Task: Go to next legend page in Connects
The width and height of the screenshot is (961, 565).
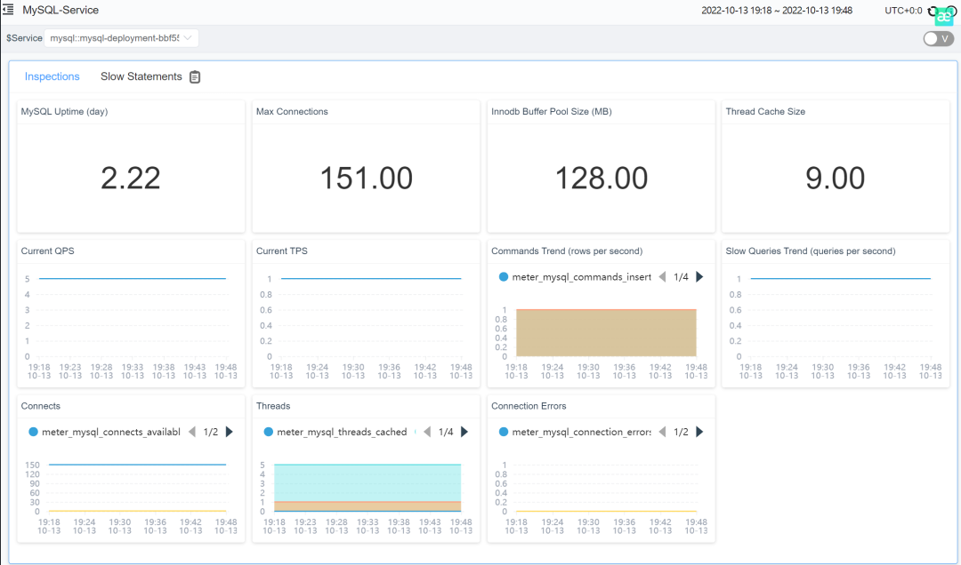Action: (x=230, y=432)
